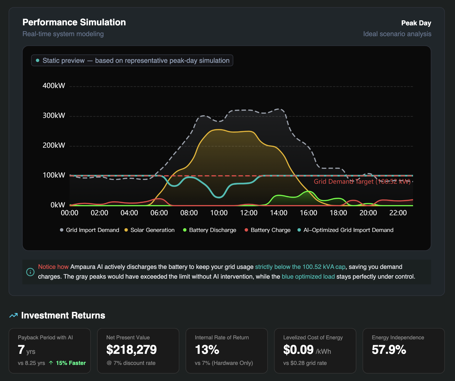The width and height of the screenshot is (455, 381).
Task: Click the solar generation peak at 10:00
Action: [219, 129]
